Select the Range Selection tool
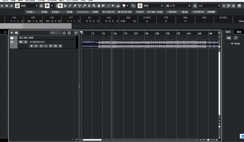244x142 pixels. pyautogui.click(x=65, y=6)
